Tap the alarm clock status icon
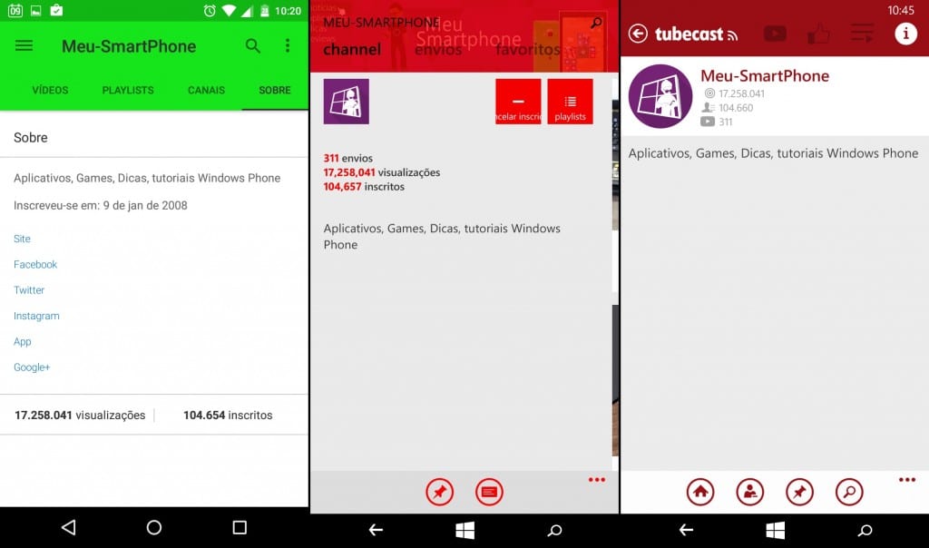This screenshot has height=548, width=929. coord(210,11)
